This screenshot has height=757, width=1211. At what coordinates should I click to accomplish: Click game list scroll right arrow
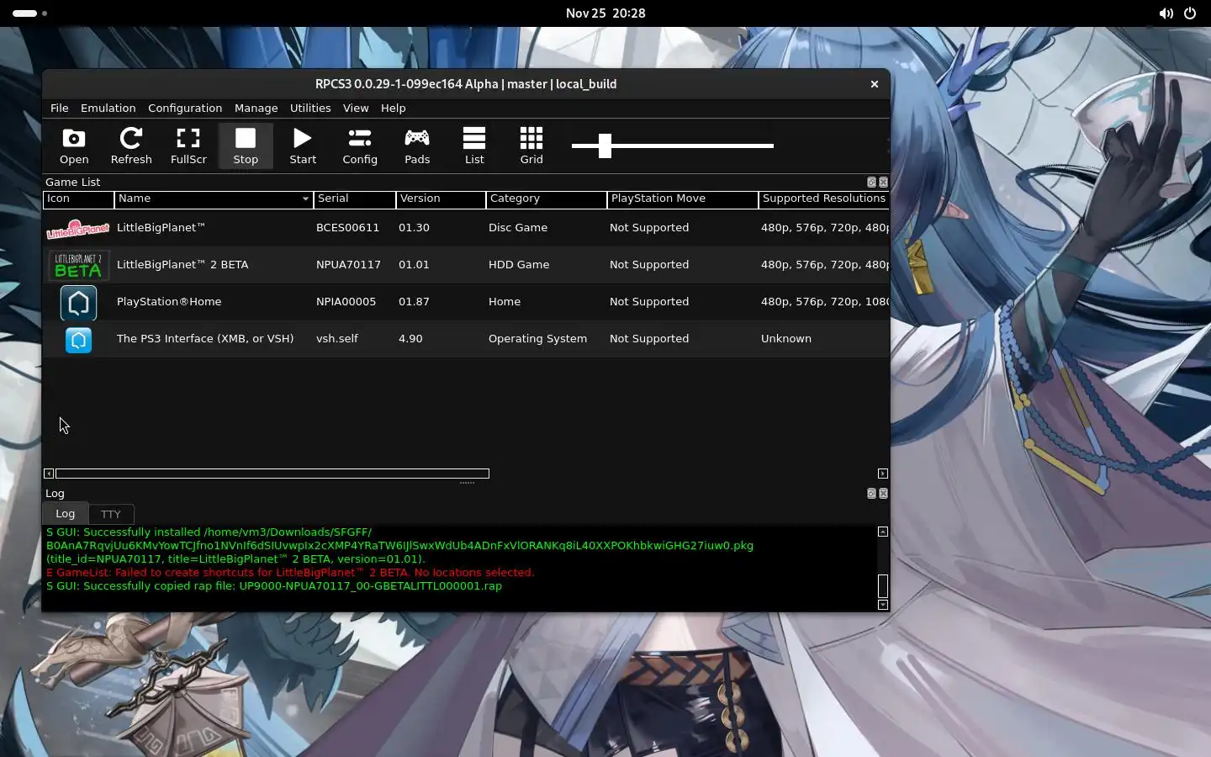tap(883, 474)
